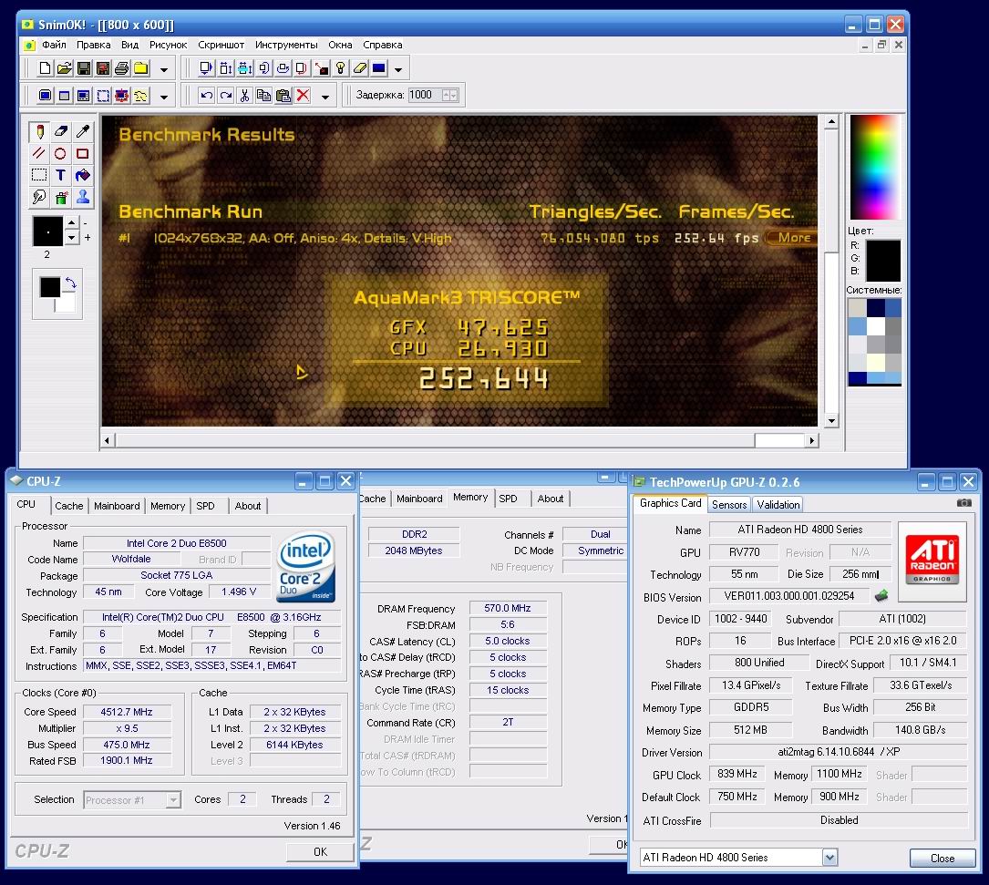Swap foreground and background colors arrow
Viewport: 989px width, 885px height.
(x=71, y=283)
